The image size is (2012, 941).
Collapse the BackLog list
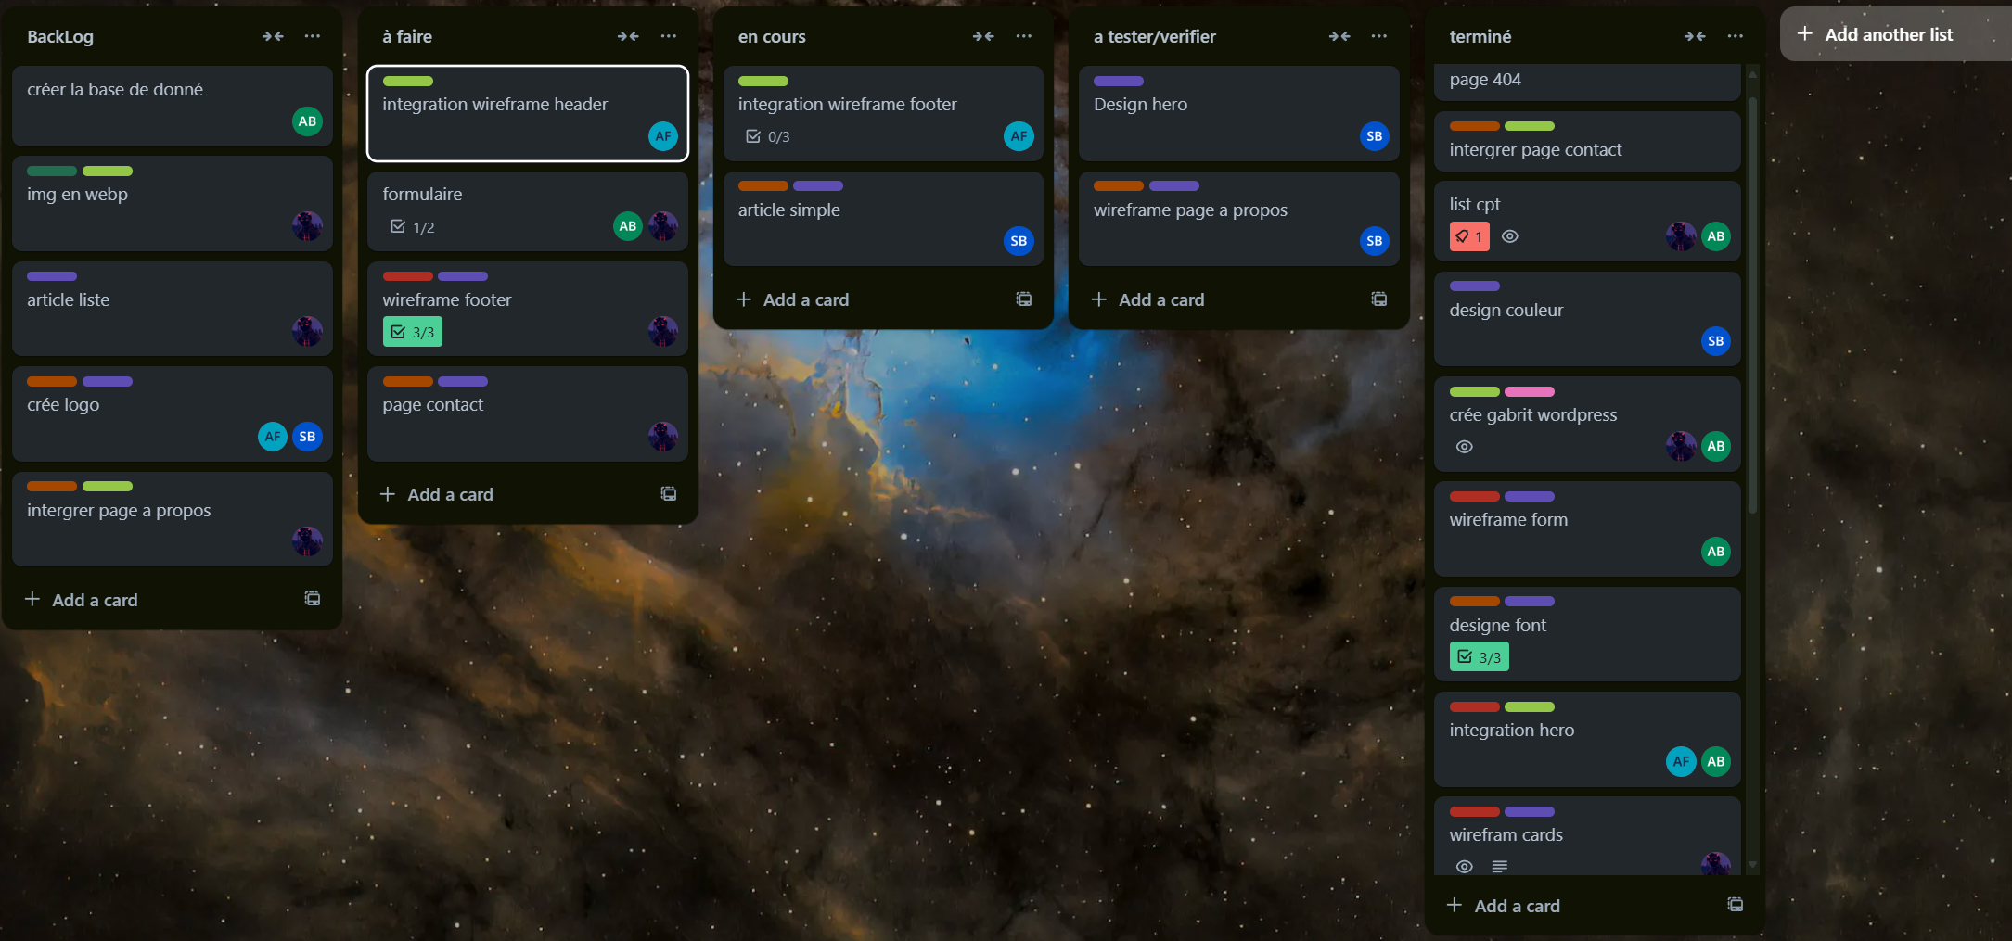coord(272,36)
